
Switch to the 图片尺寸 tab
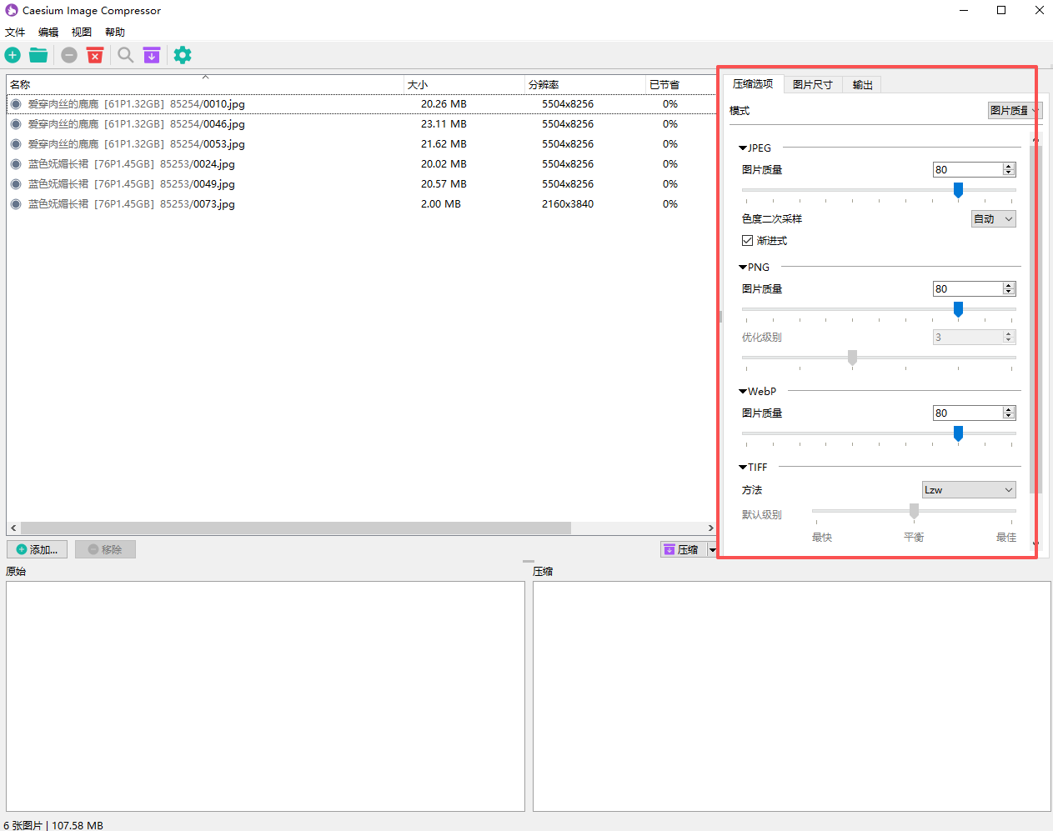(x=812, y=85)
